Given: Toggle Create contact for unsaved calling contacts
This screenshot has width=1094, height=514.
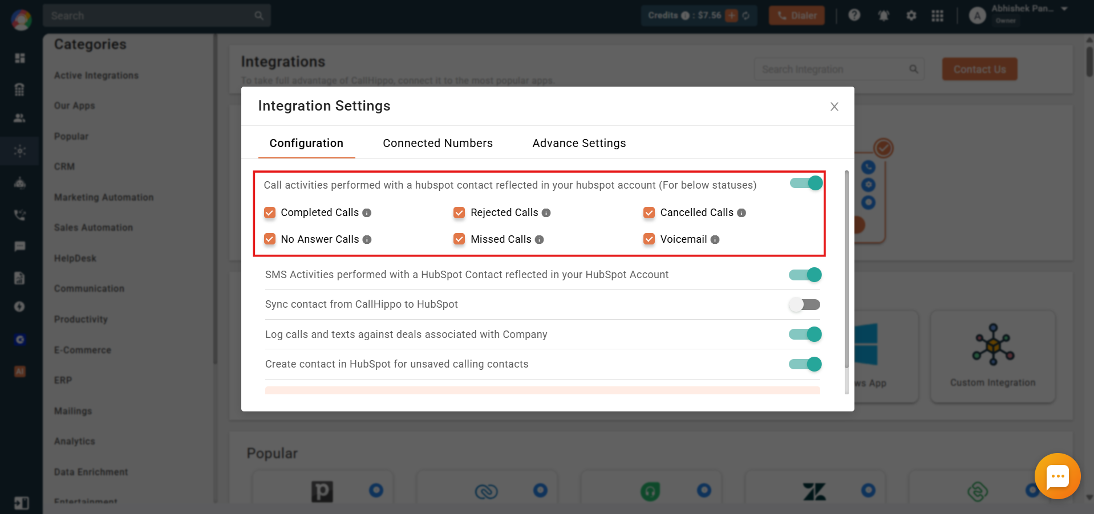Looking at the screenshot, I should pyautogui.click(x=805, y=364).
